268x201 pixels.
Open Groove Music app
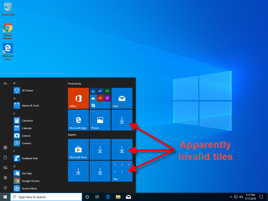[38, 188]
